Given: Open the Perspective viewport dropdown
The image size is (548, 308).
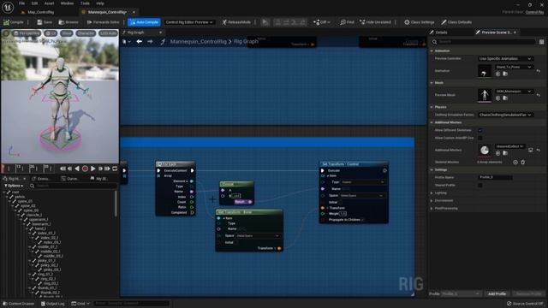Looking at the screenshot, I should point(27,33).
